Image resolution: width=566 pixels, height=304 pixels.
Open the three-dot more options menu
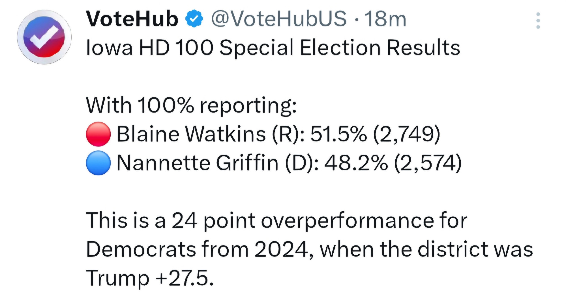(x=538, y=20)
